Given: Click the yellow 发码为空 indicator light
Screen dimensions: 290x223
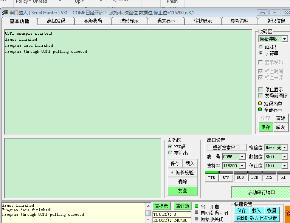Looking at the screenshot, I should (x=260, y=103).
